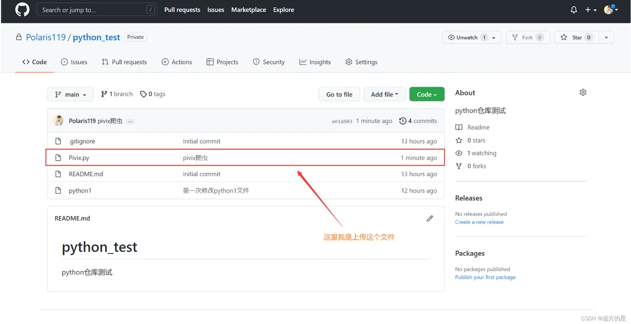
Task: Click the watch count badge 1
Action: click(x=485, y=37)
